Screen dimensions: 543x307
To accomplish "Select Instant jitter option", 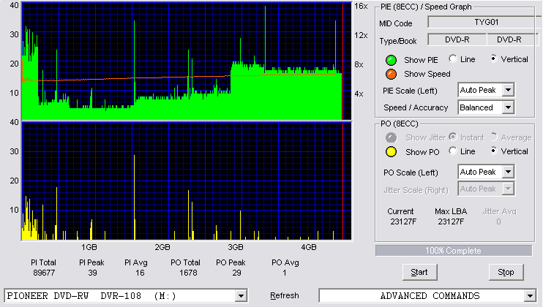I will [453, 137].
